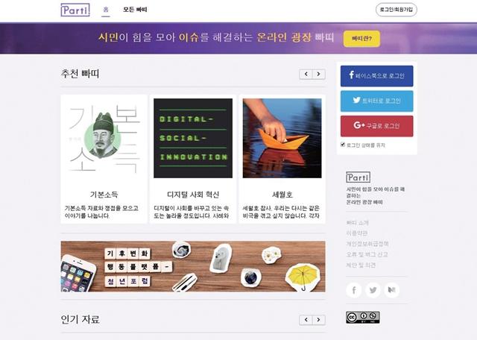Log in with the Twitter button

click(376, 101)
